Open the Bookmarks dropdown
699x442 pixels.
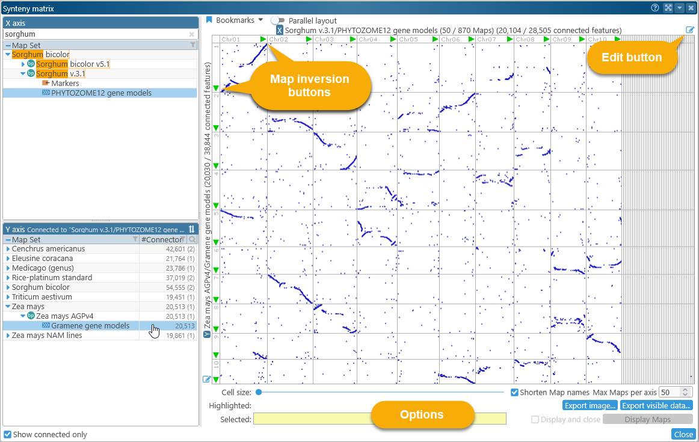click(235, 20)
